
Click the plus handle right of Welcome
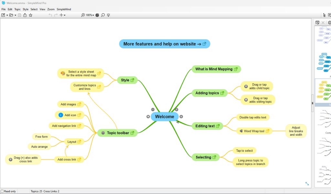[181, 116]
